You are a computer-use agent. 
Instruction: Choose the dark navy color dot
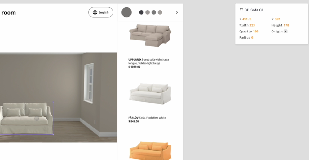141,12
